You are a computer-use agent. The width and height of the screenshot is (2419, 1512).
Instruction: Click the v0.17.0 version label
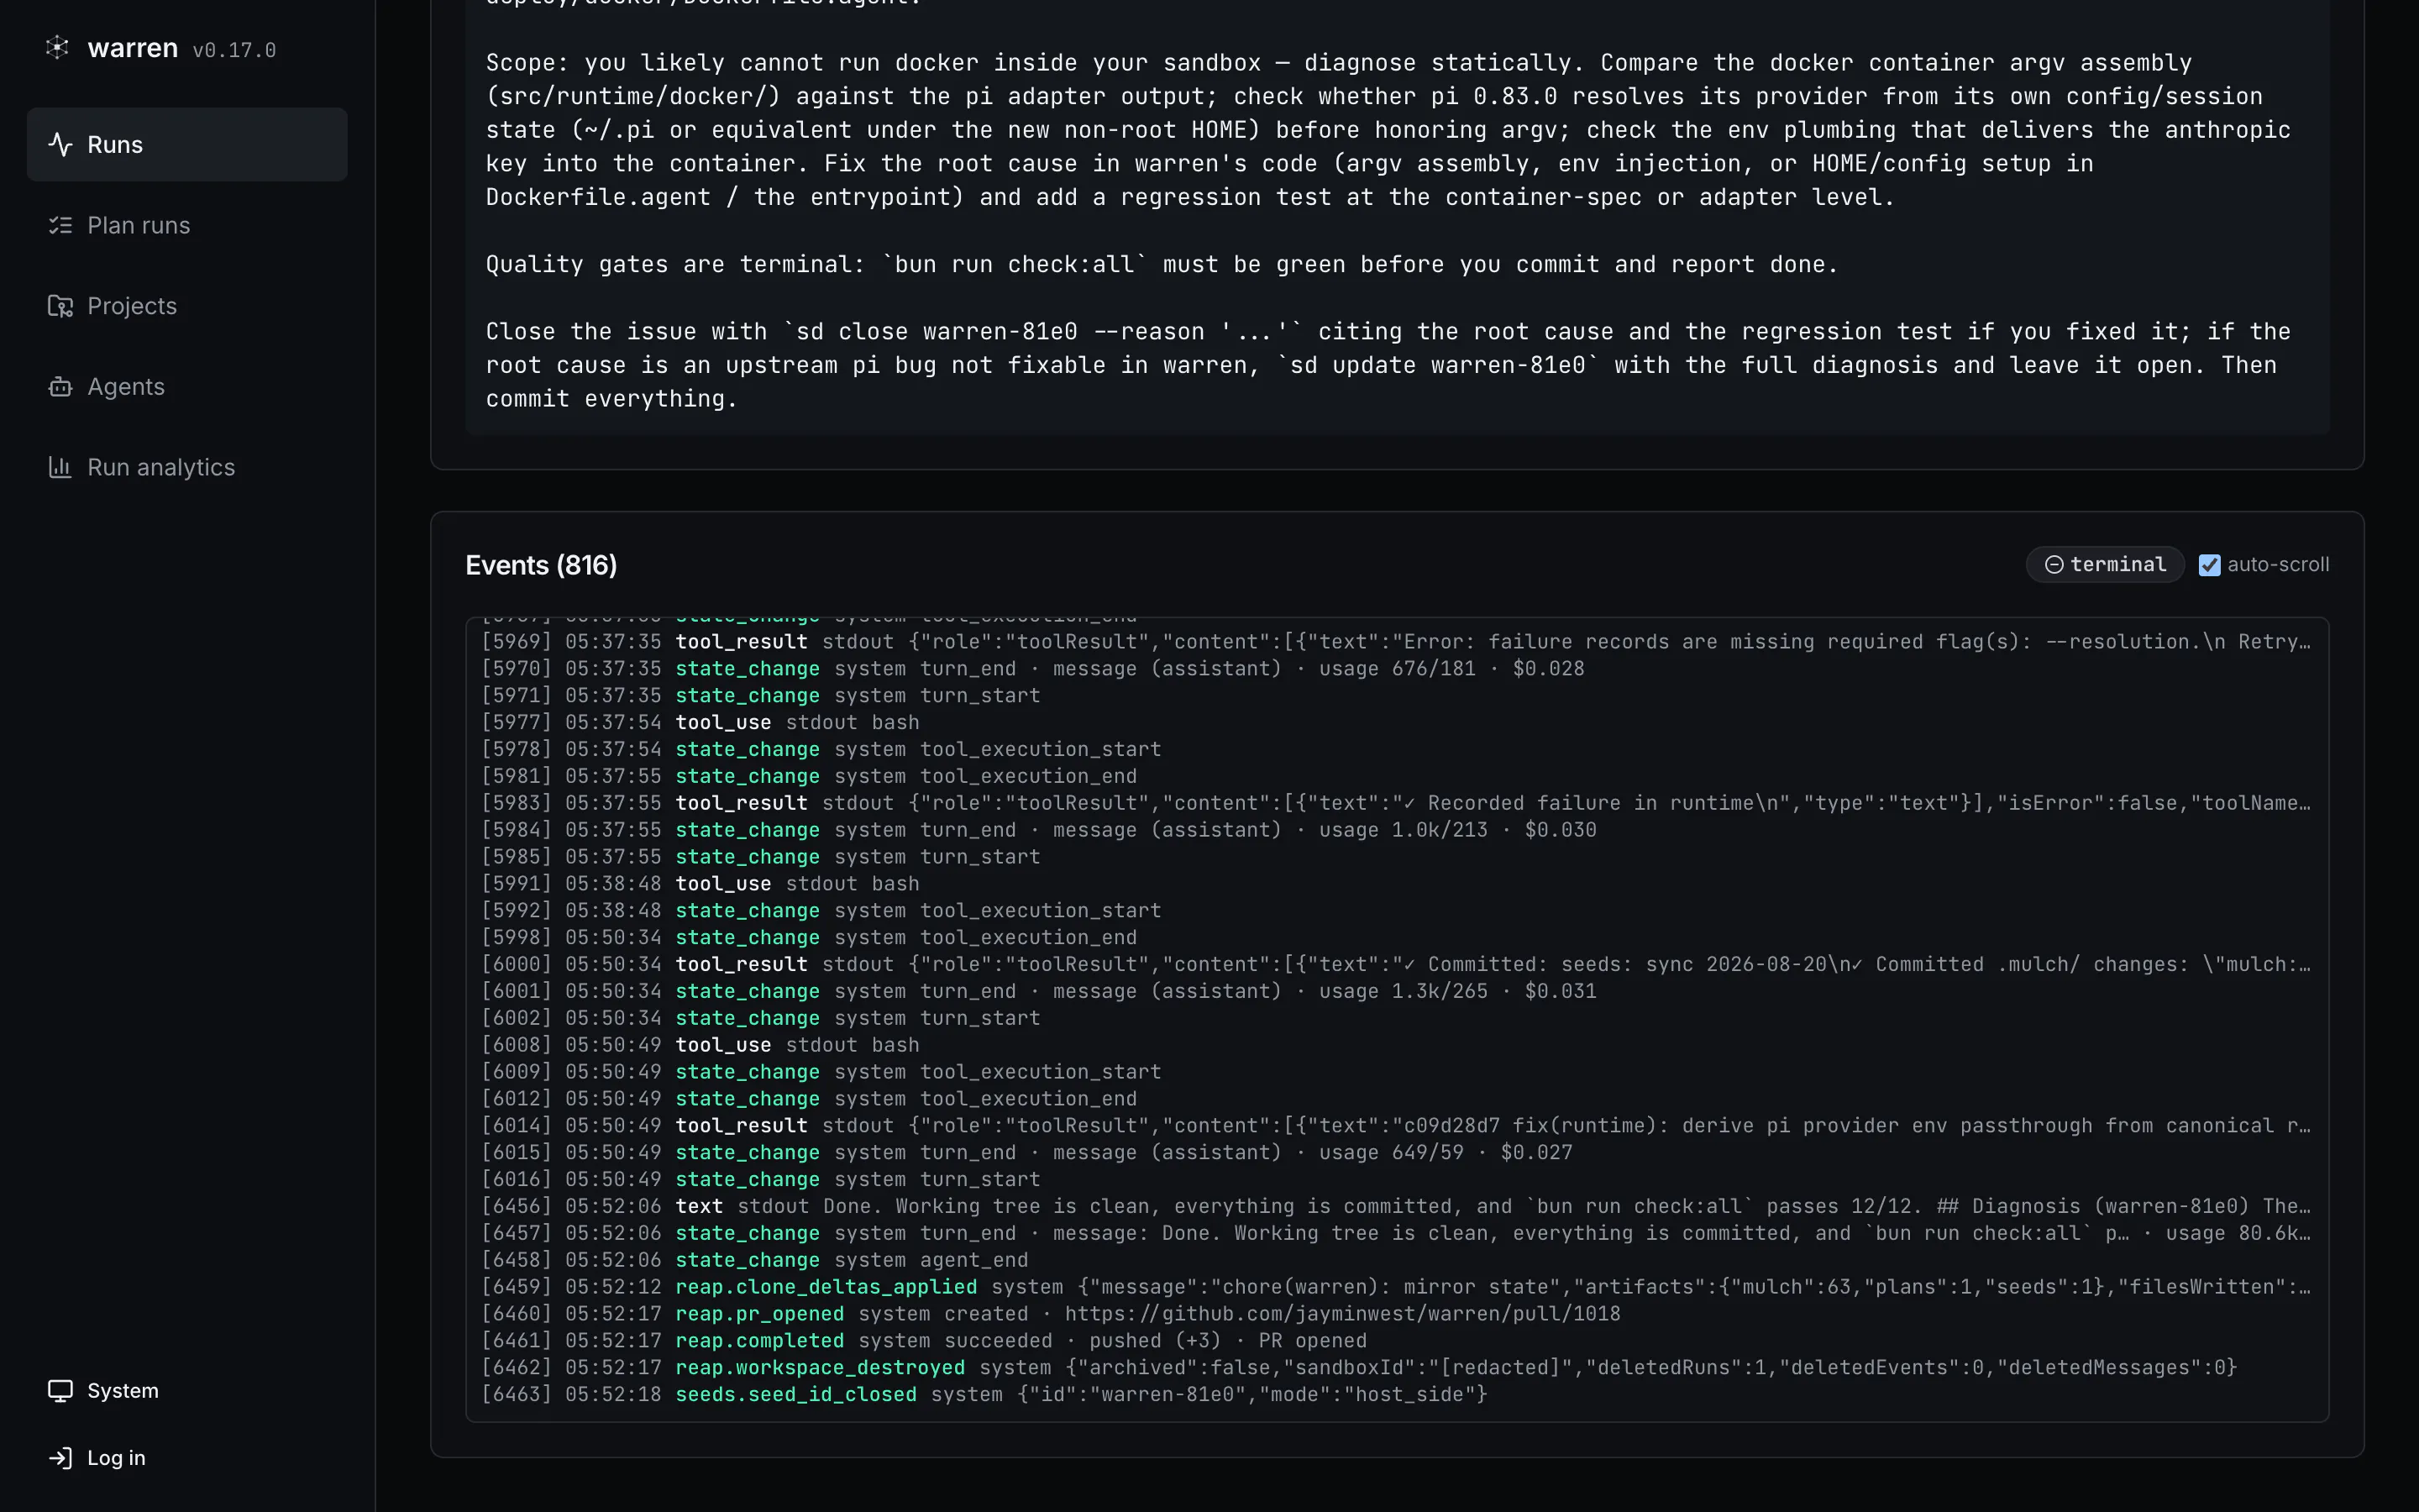coord(234,50)
